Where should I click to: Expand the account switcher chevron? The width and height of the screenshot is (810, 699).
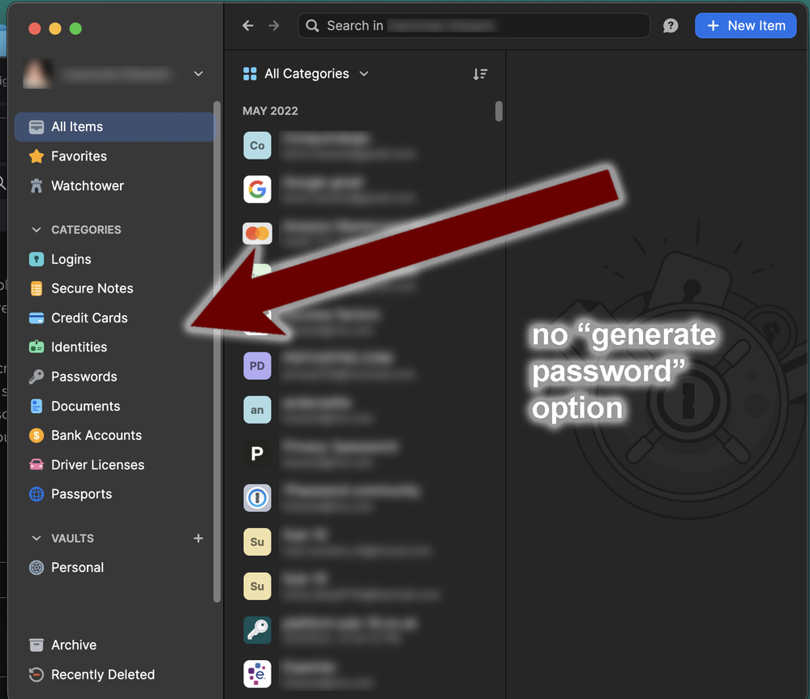pyautogui.click(x=199, y=74)
